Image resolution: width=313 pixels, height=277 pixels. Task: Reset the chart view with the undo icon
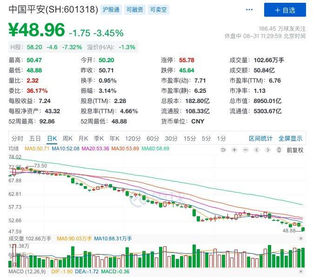click(x=223, y=149)
